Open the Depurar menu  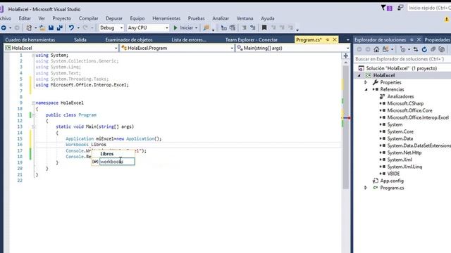(x=114, y=18)
